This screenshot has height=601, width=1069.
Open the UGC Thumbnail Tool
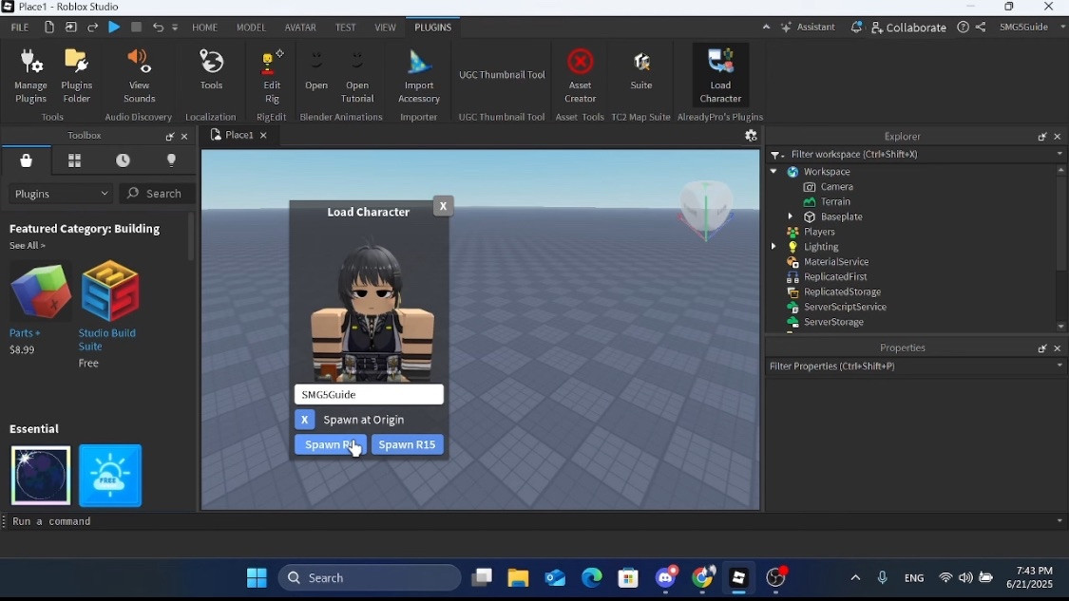coord(501,74)
